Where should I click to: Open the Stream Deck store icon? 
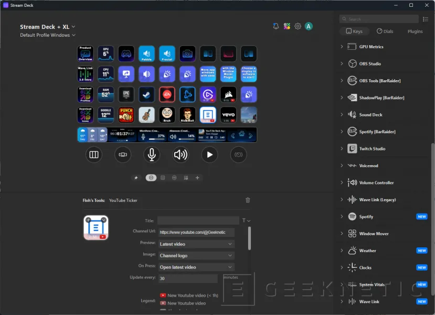(x=287, y=26)
